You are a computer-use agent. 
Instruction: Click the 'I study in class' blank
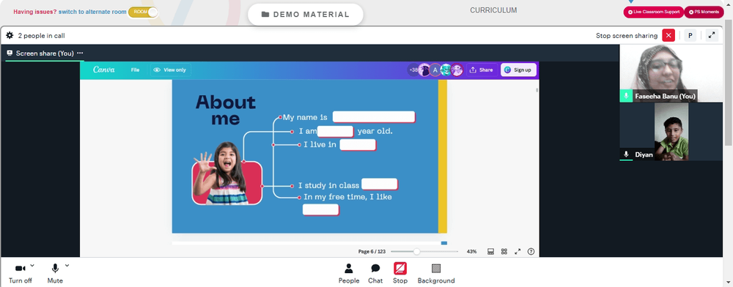[x=379, y=184]
